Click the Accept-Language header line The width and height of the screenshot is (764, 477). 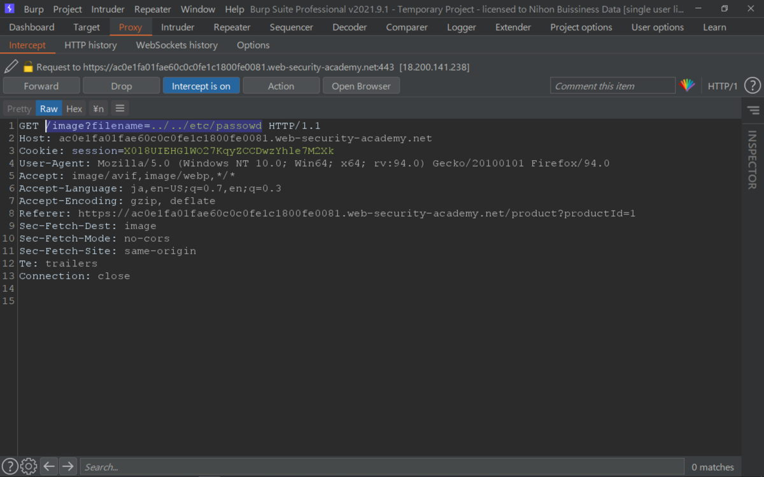[150, 188]
